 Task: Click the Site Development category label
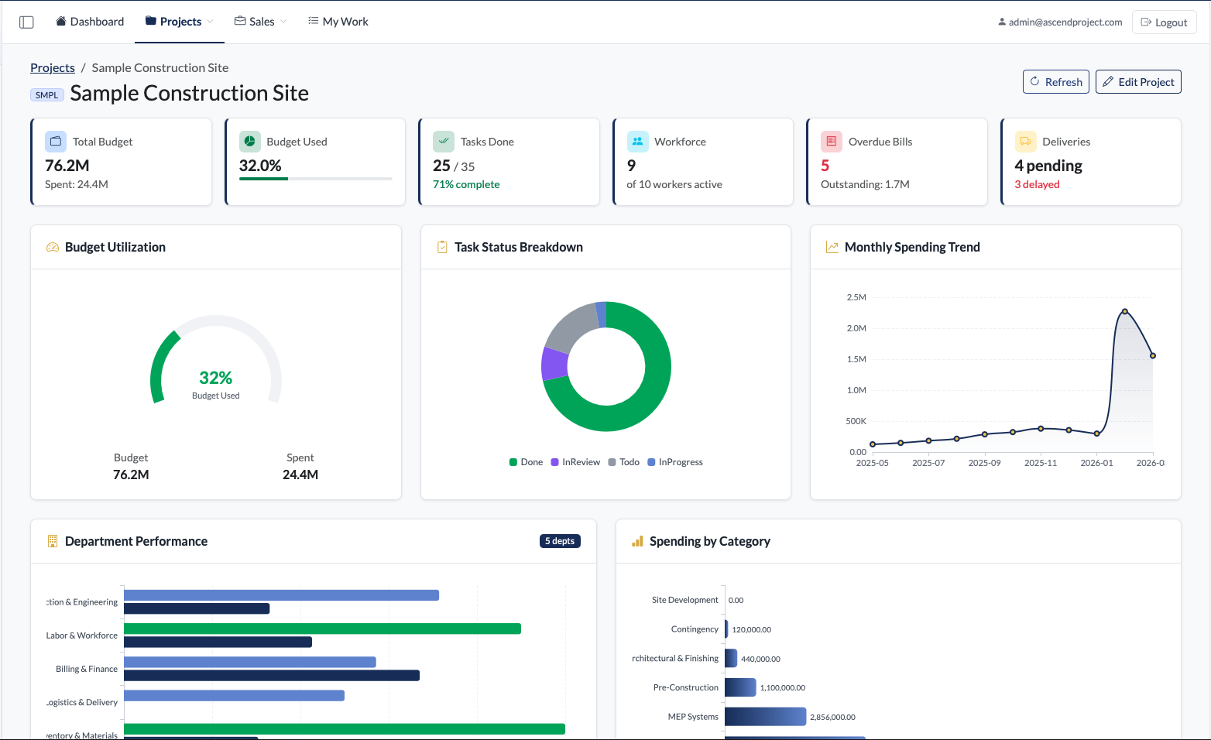click(x=685, y=600)
